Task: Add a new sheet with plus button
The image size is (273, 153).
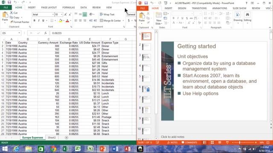Action: coord(67,138)
